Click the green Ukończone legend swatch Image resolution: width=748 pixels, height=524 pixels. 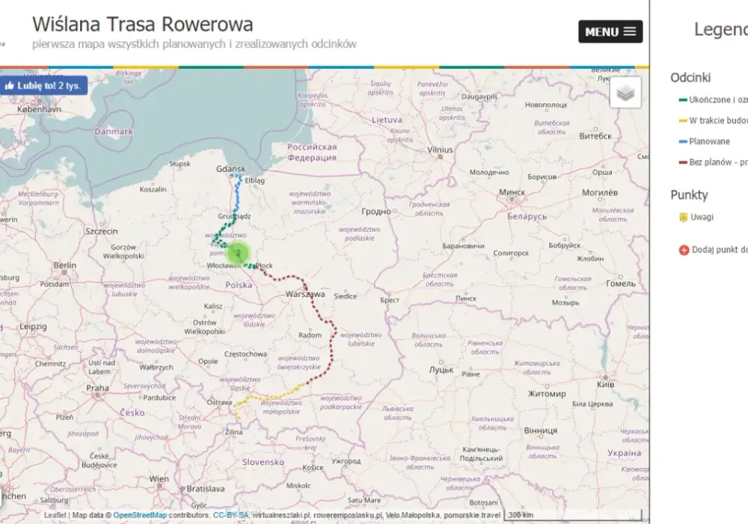[x=683, y=100]
